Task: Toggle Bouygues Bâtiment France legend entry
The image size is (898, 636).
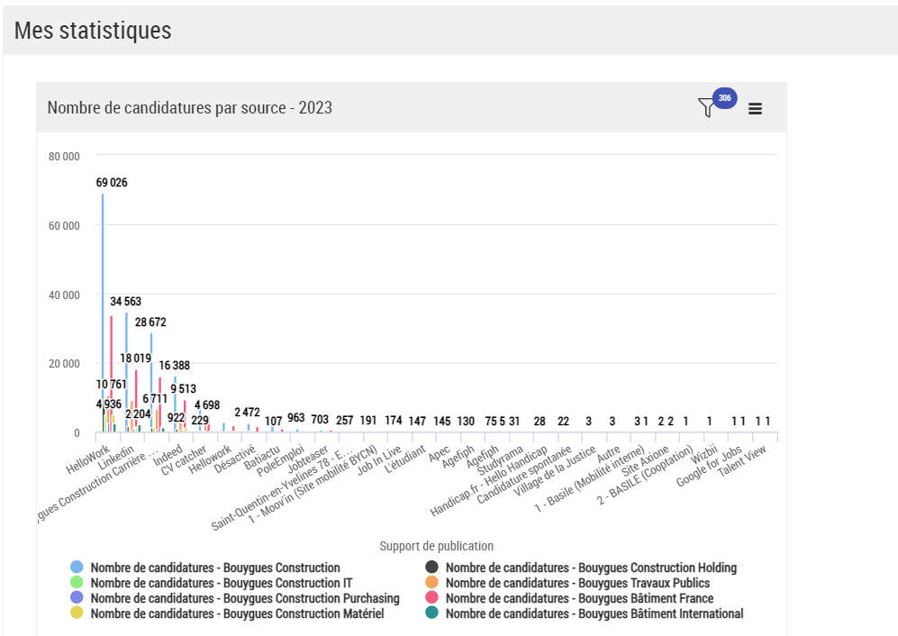Action: coord(579,598)
